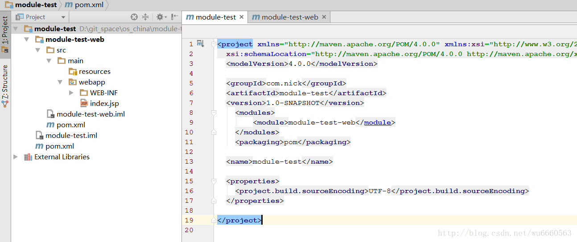Select the src folder row
577x242 pixels.
[x=97, y=50]
